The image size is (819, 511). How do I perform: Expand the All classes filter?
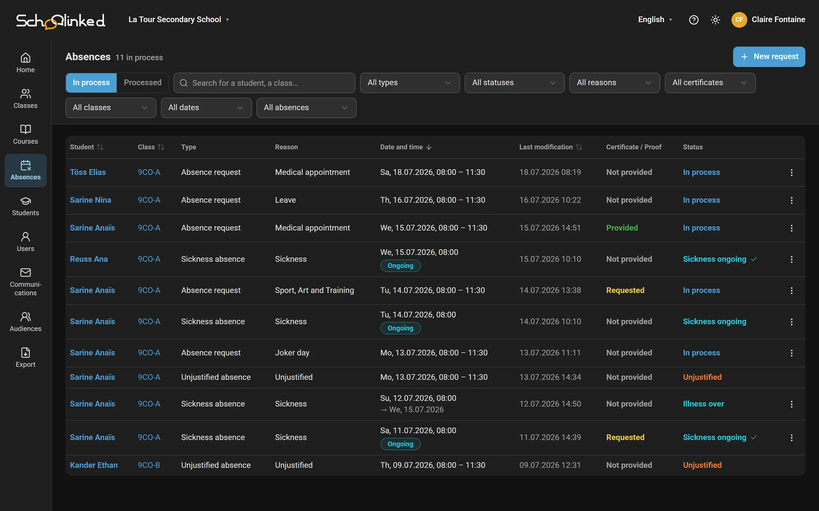pos(111,108)
